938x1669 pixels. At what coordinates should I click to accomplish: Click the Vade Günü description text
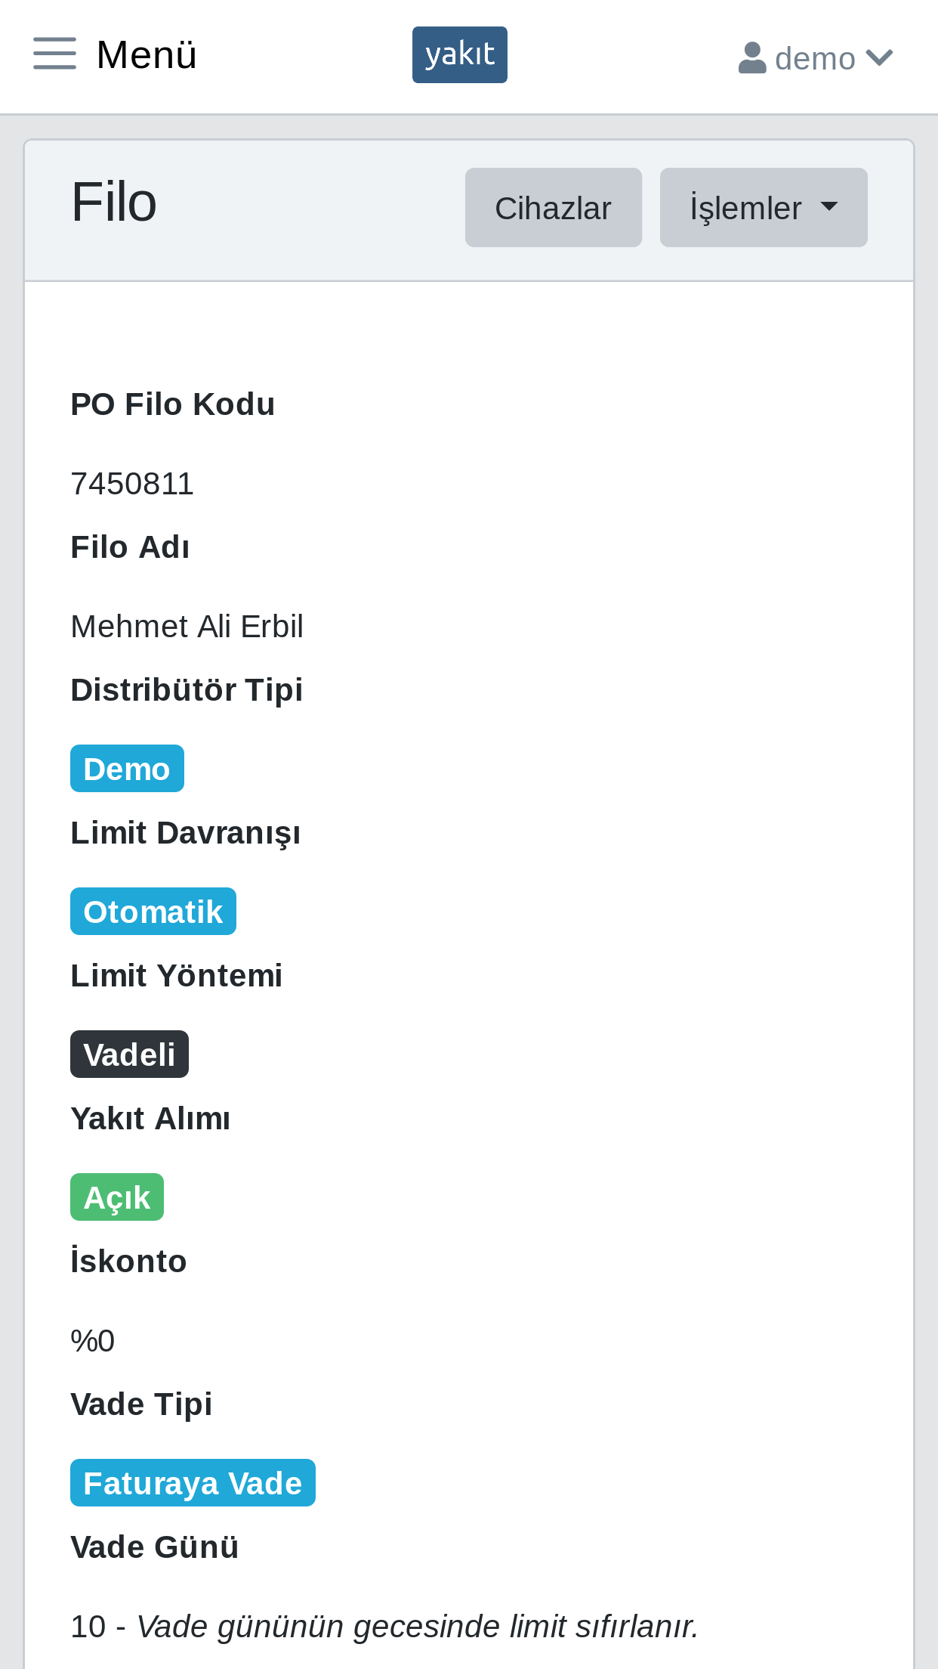(x=418, y=1627)
